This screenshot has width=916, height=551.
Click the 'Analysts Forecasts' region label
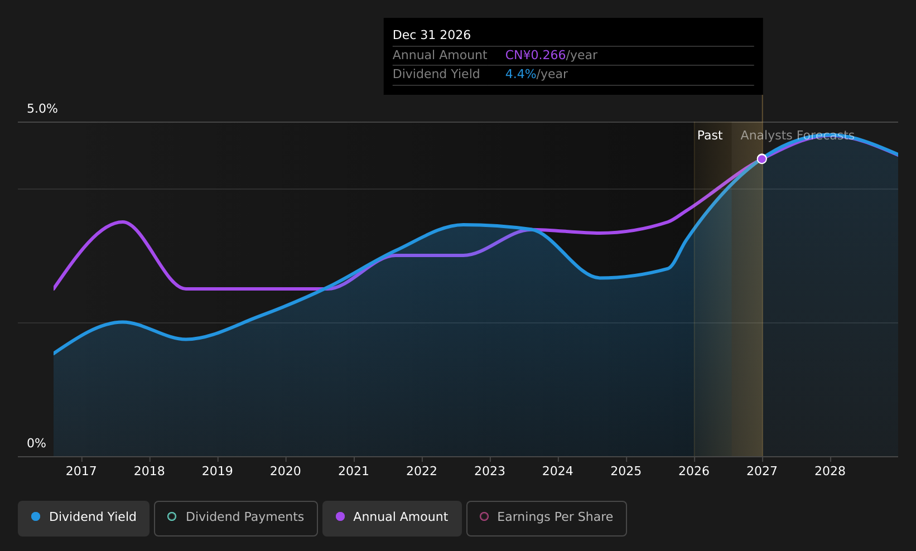(x=797, y=136)
